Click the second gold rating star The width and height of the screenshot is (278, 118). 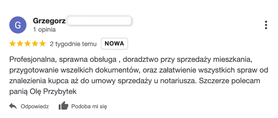pos(20,44)
